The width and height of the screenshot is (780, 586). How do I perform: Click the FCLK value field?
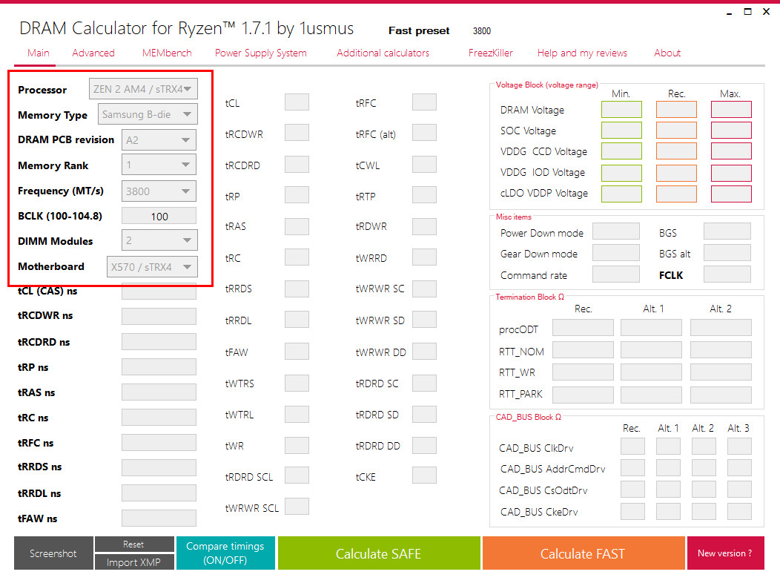(x=727, y=274)
